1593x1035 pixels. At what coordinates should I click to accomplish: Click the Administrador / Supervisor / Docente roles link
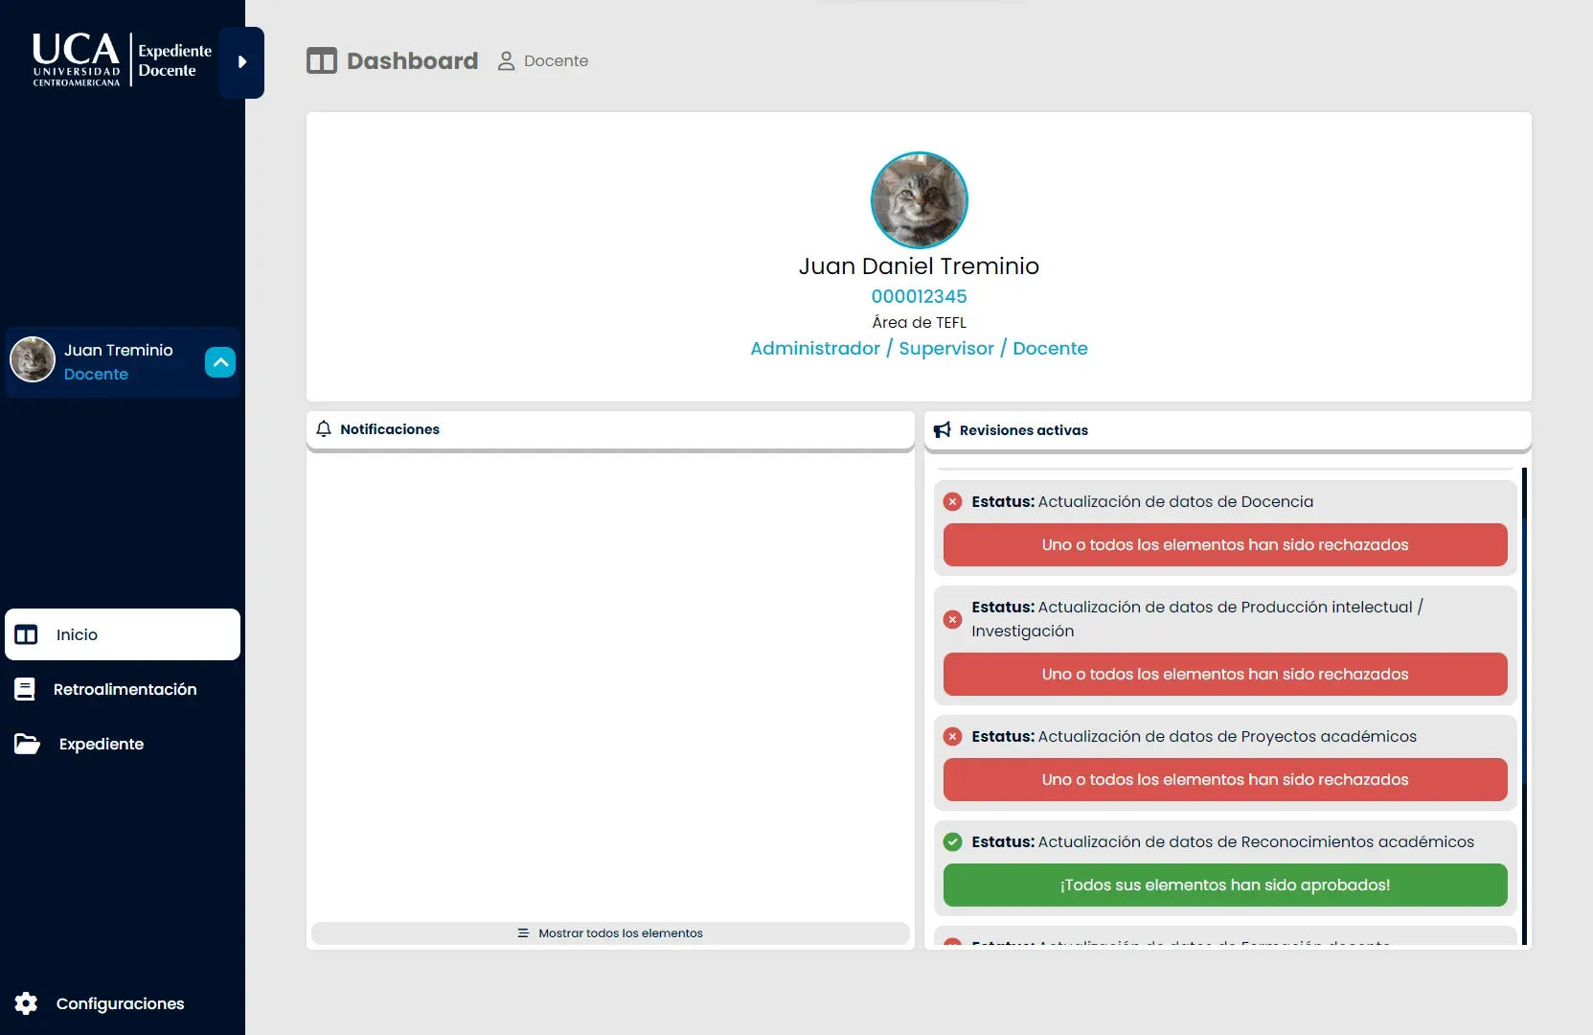[920, 348]
